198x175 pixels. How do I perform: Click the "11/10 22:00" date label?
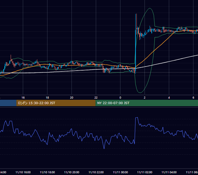click(x=96, y=172)
